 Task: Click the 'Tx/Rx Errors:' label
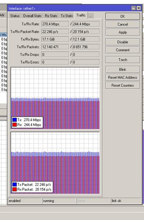coord(30,62)
